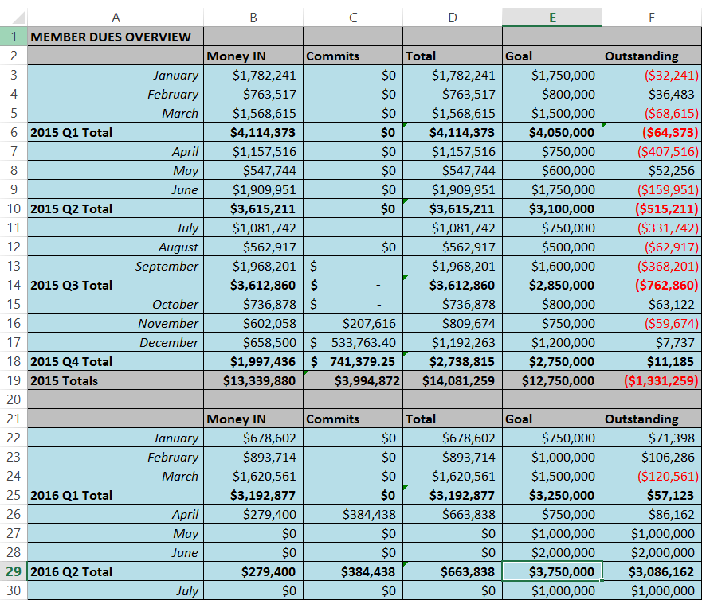
Task: Select the 2016 Q2 Total Outstanding $3,086,162
Action: point(651,571)
